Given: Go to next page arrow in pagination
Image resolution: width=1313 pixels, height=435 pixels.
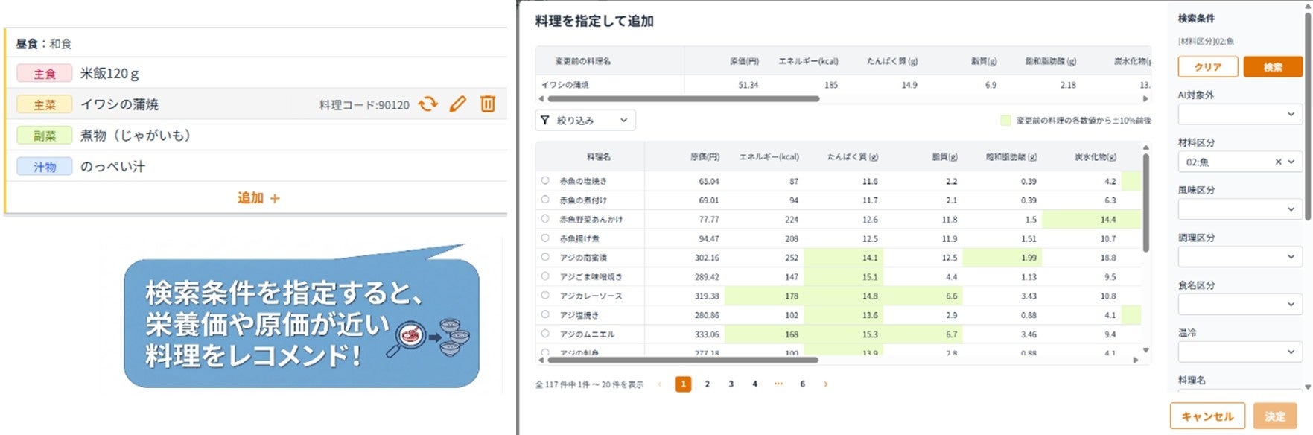Looking at the screenshot, I should 825,384.
